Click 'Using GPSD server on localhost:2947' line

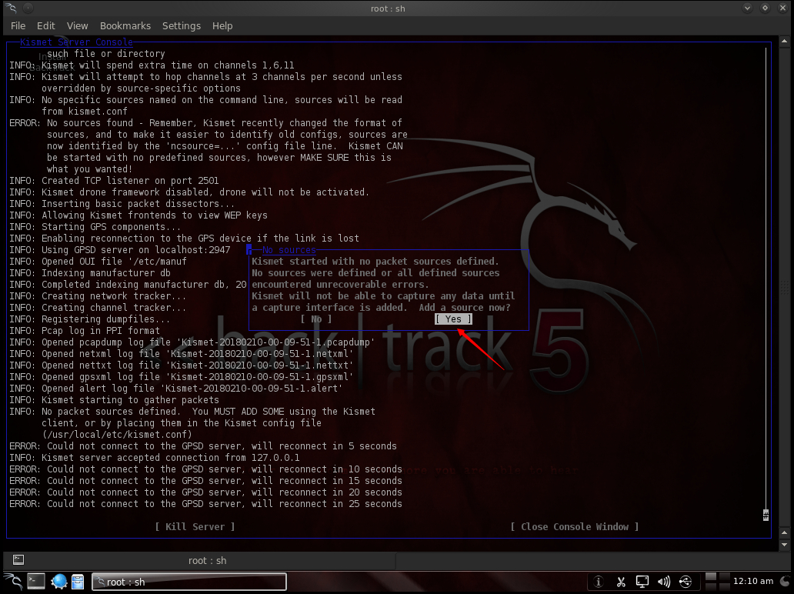pyautogui.click(x=120, y=250)
